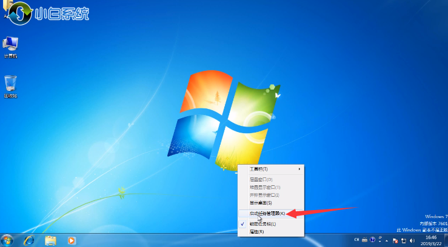
Task: Click the CH input language indicator
Action: [x=356, y=240]
